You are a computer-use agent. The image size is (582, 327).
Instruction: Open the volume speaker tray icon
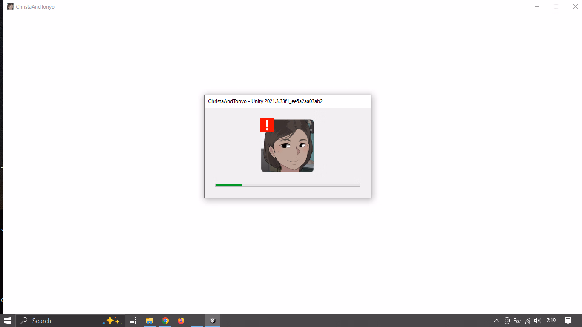tap(537, 321)
